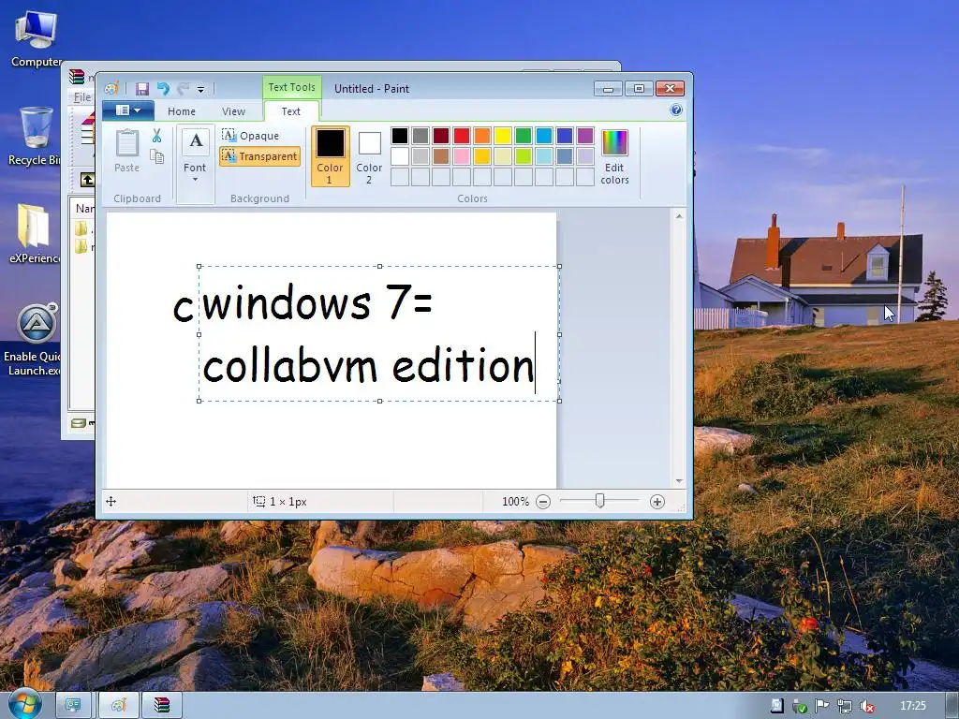Click the up-folder button in WinRAR window
959x719 pixels.
[x=87, y=180]
